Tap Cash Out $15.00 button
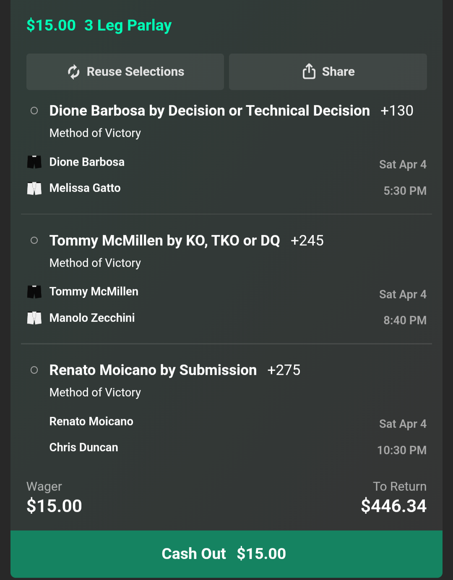Image resolution: width=453 pixels, height=580 pixels. point(226,554)
